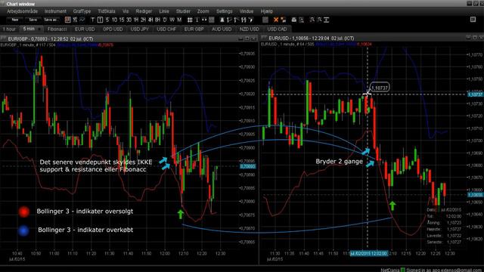Viewport: 484px width, 272px height.
Task: Click the orange X delete icon
Action: point(276,20)
